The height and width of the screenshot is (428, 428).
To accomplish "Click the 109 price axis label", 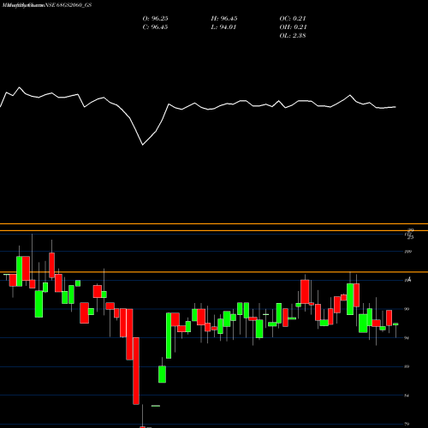I will click(x=408, y=252).
